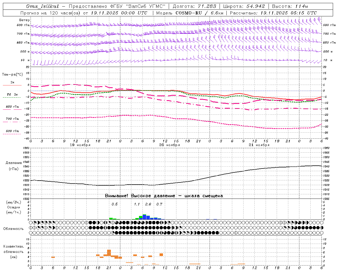This screenshot has height=270, width=337.
Task: Click the '700 гПа' temperature legend entry
Action: point(12,119)
